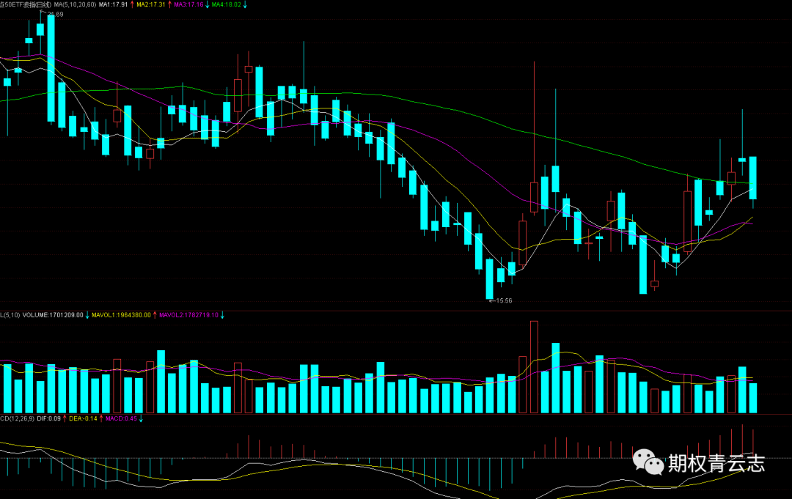The height and width of the screenshot is (499, 792).
Task: Click the 期权青云志 watermark text
Action: click(716, 463)
